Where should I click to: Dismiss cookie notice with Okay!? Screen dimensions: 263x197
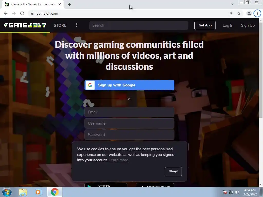click(x=173, y=171)
